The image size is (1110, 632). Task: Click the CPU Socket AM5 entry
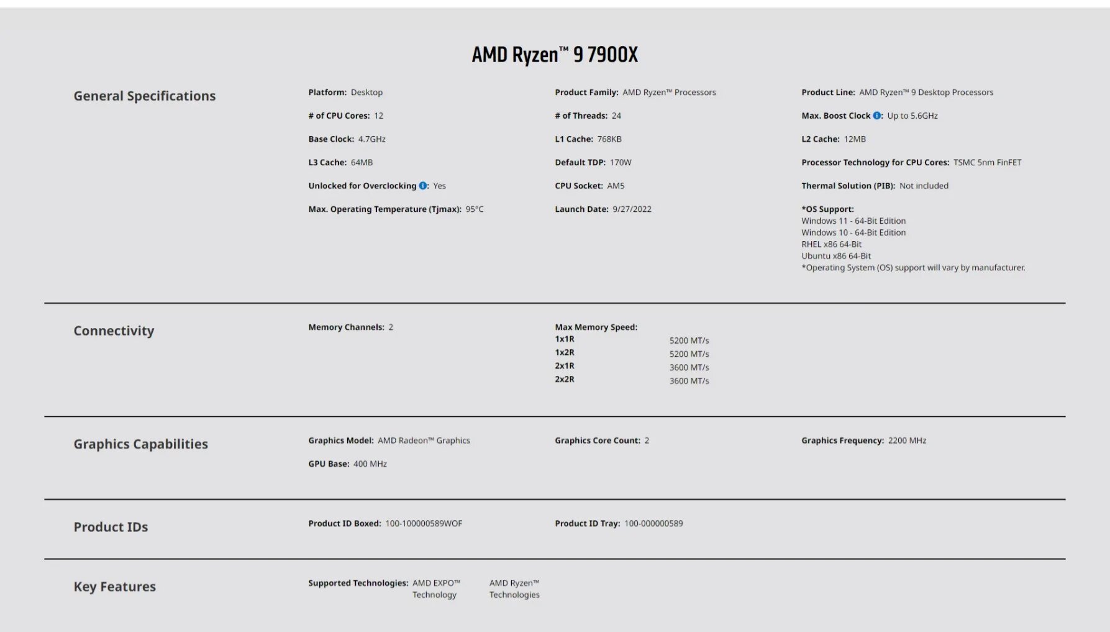(x=589, y=186)
